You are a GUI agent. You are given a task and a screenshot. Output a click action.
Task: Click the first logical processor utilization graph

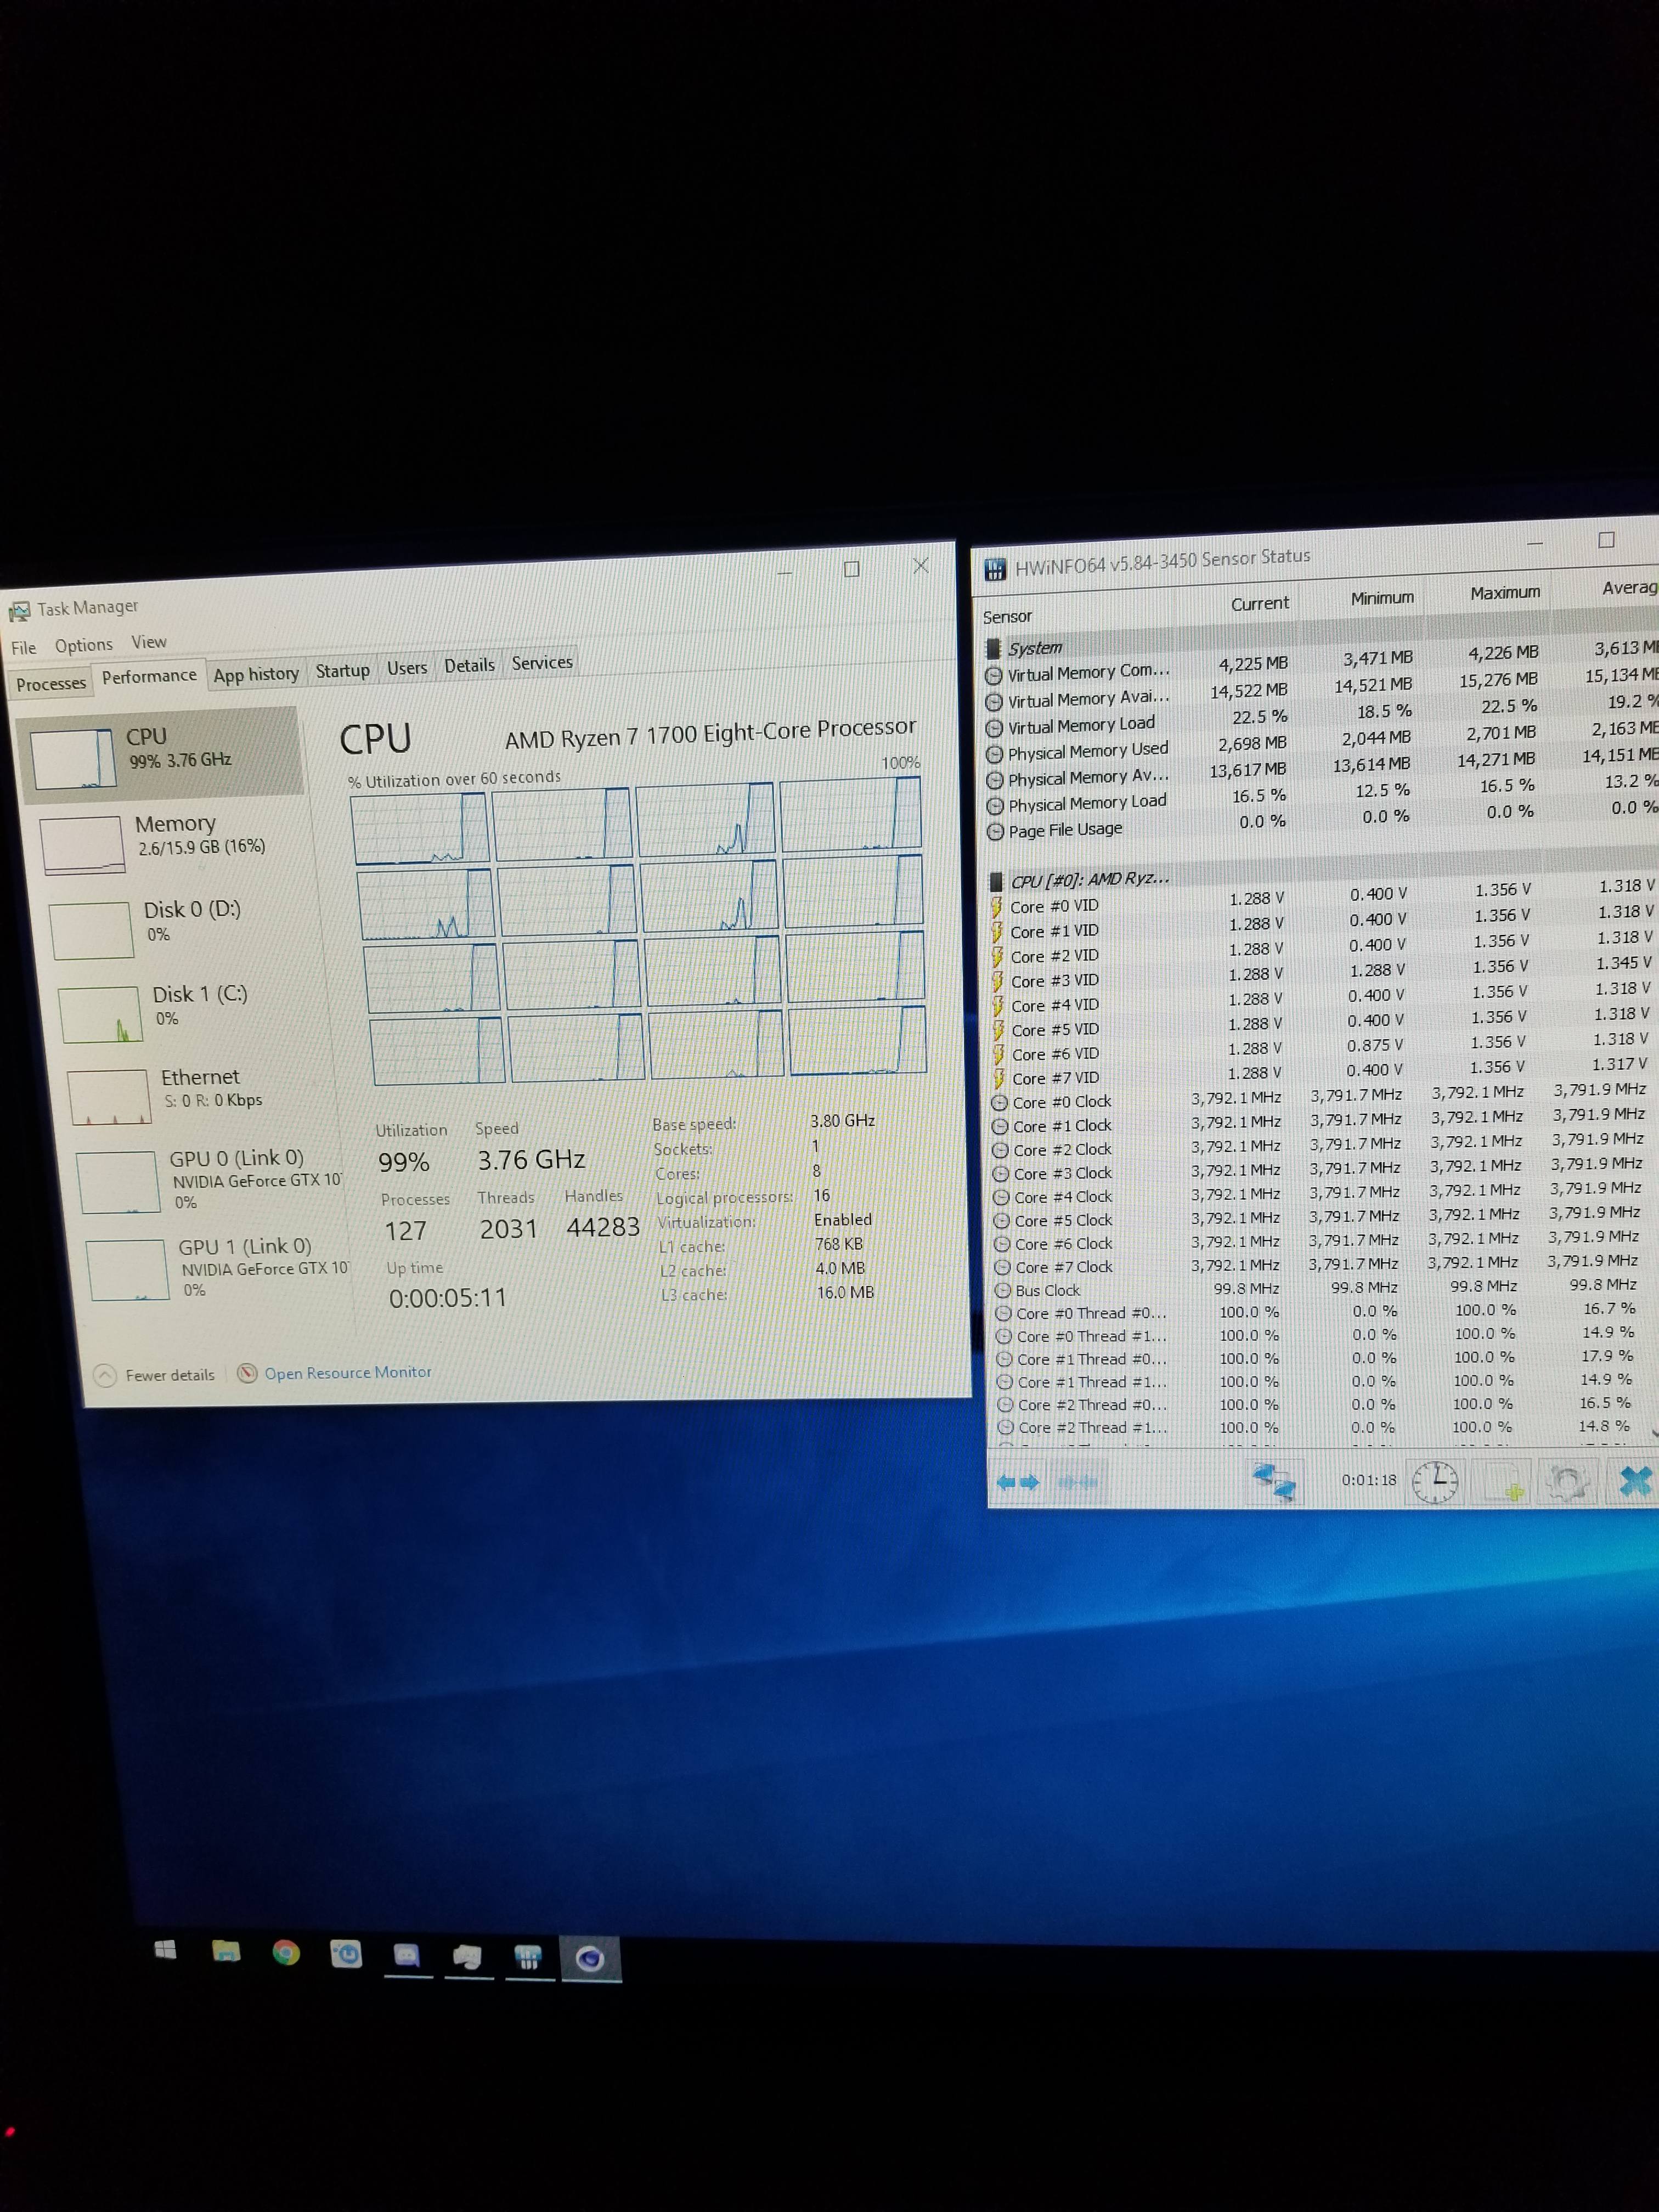(421, 829)
